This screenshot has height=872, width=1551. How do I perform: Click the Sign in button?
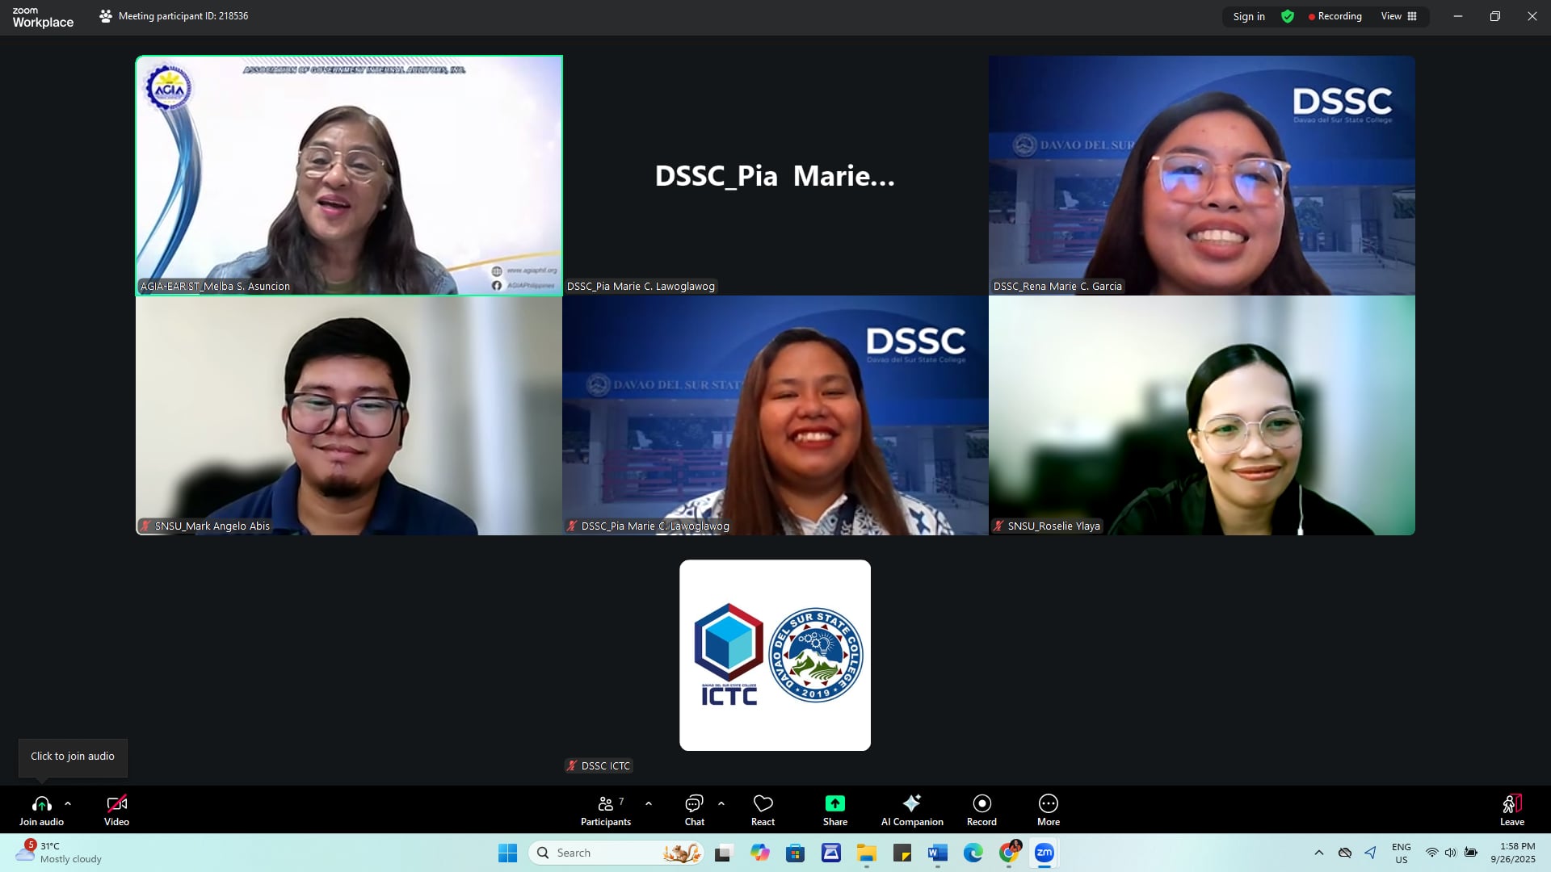(x=1249, y=16)
